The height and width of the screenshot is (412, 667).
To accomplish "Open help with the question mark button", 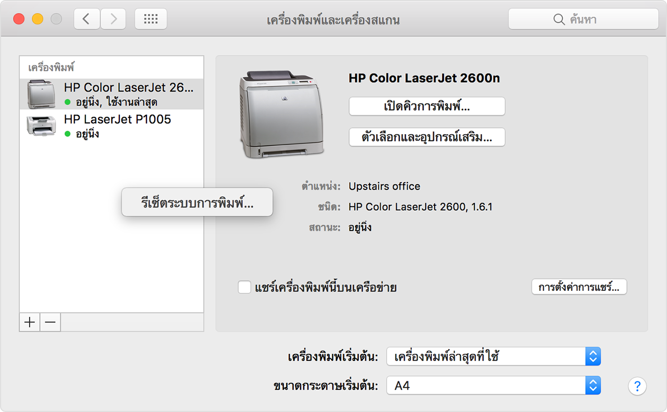I will pos(637,386).
